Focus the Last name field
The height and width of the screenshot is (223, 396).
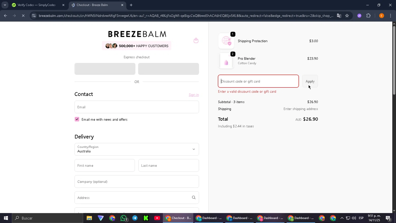(168, 165)
